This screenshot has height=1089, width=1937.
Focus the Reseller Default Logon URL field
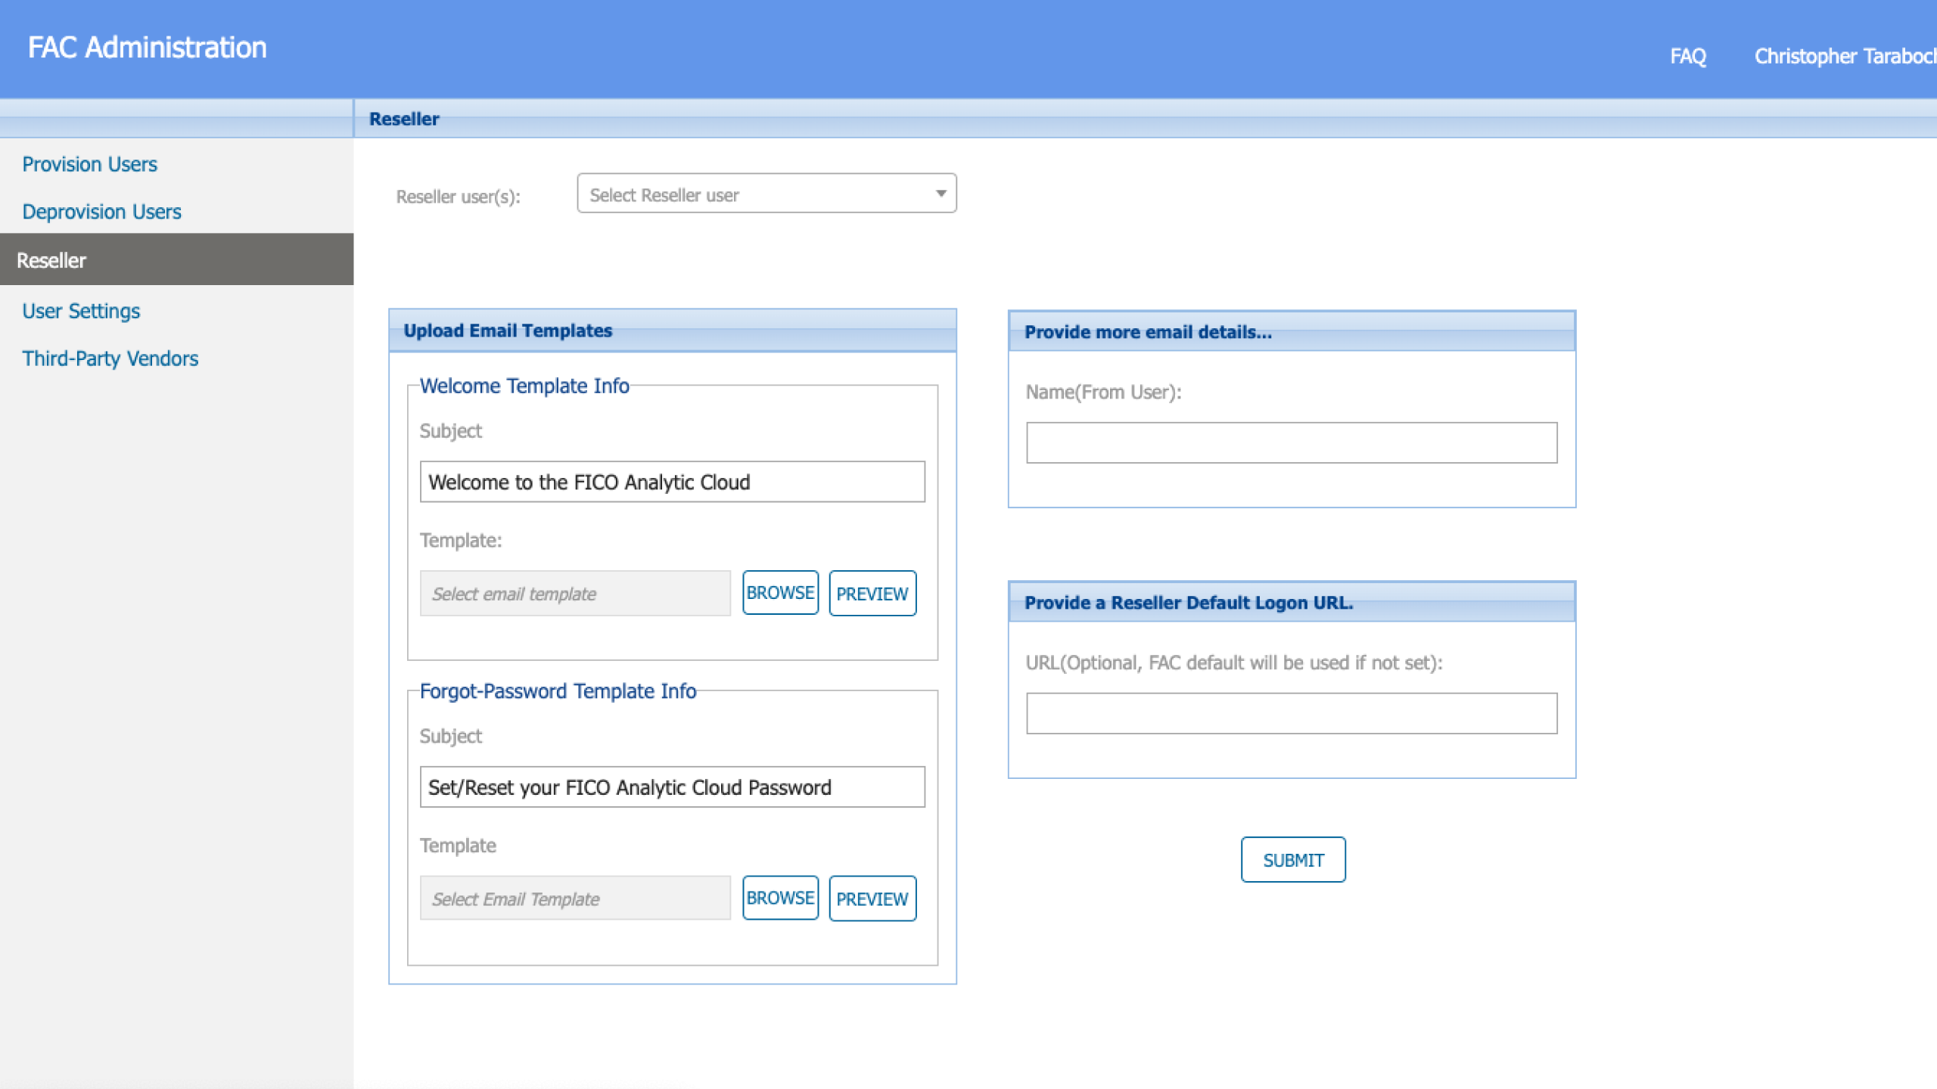[x=1291, y=713]
